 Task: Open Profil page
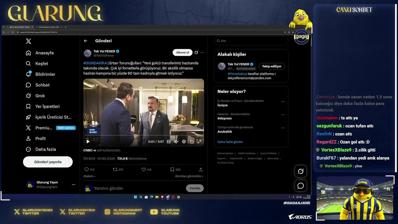[x=36, y=138]
